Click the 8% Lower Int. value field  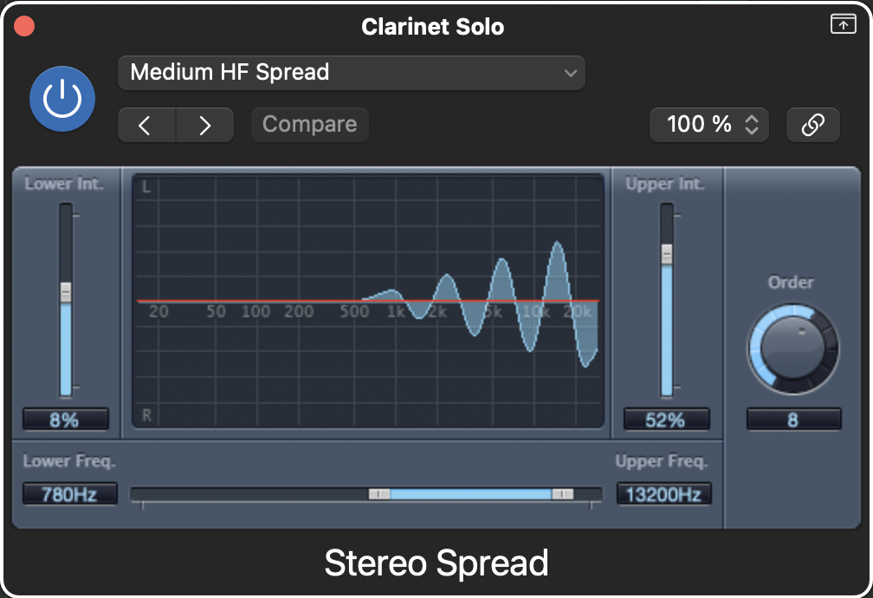66,419
